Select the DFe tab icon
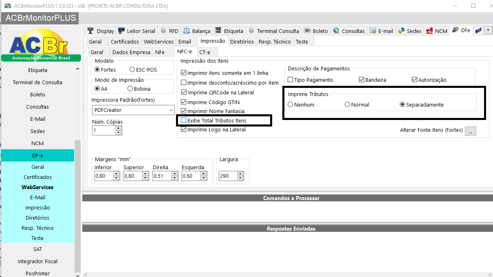 [x=456, y=30]
